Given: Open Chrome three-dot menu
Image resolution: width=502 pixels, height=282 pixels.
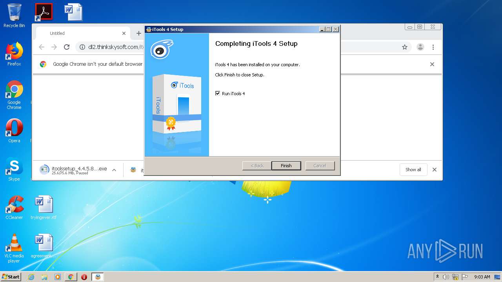Looking at the screenshot, I should pos(433,47).
